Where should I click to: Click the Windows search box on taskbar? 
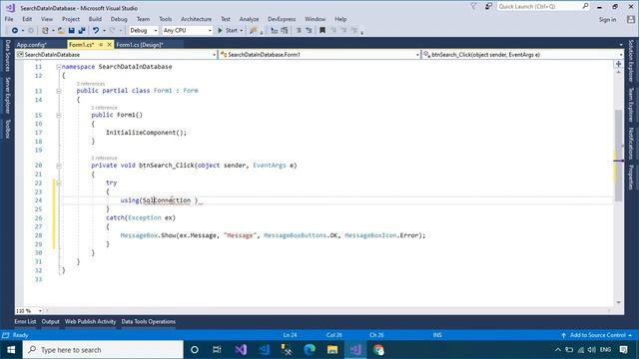coord(103,350)
